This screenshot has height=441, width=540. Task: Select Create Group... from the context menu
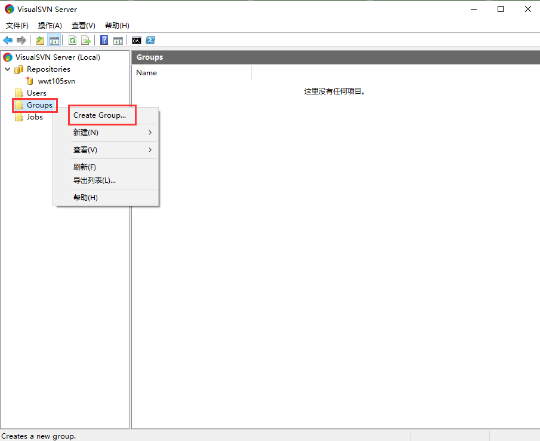[100, 115]
